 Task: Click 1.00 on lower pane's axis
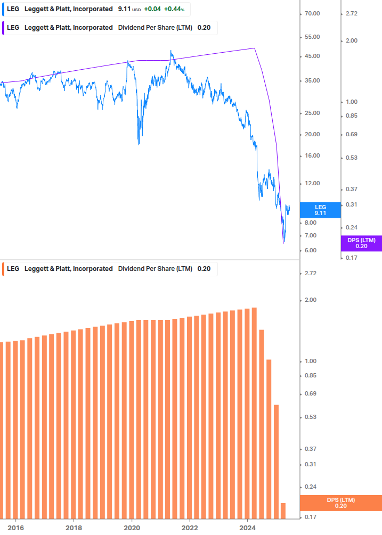click(310, 361)
